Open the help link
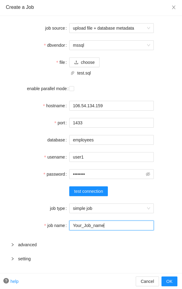The height and width of the screenshot is (289, 182). 14,281
